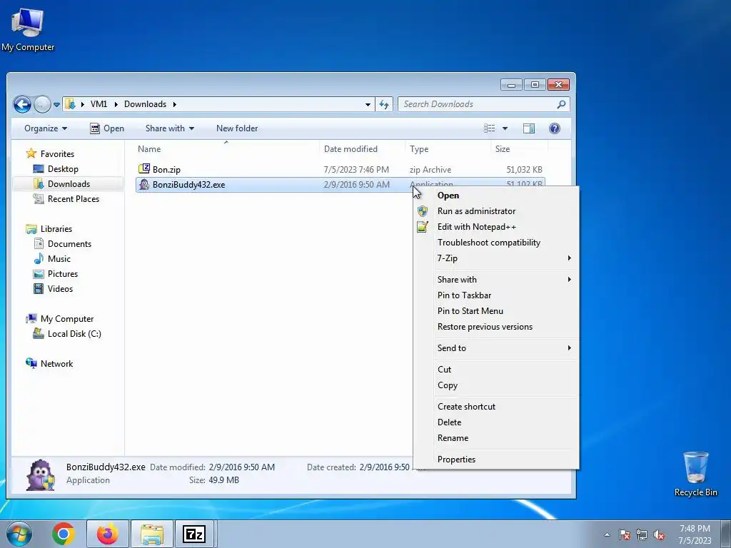
Task: Click the Help question mark icon
Action: (x=554, y=128)
